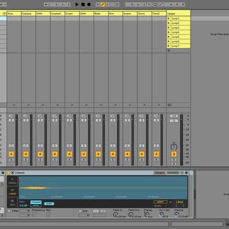Launch the Loop4 clip
The height and width of the screenshot is (229, 229).
(169, 32)
